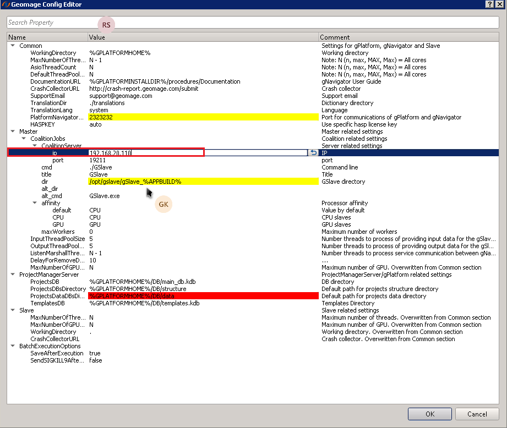Select the HASPKEY row
The width and height of the screenshot is (507, 428).
pyautogui.click(x=253, y=124)
